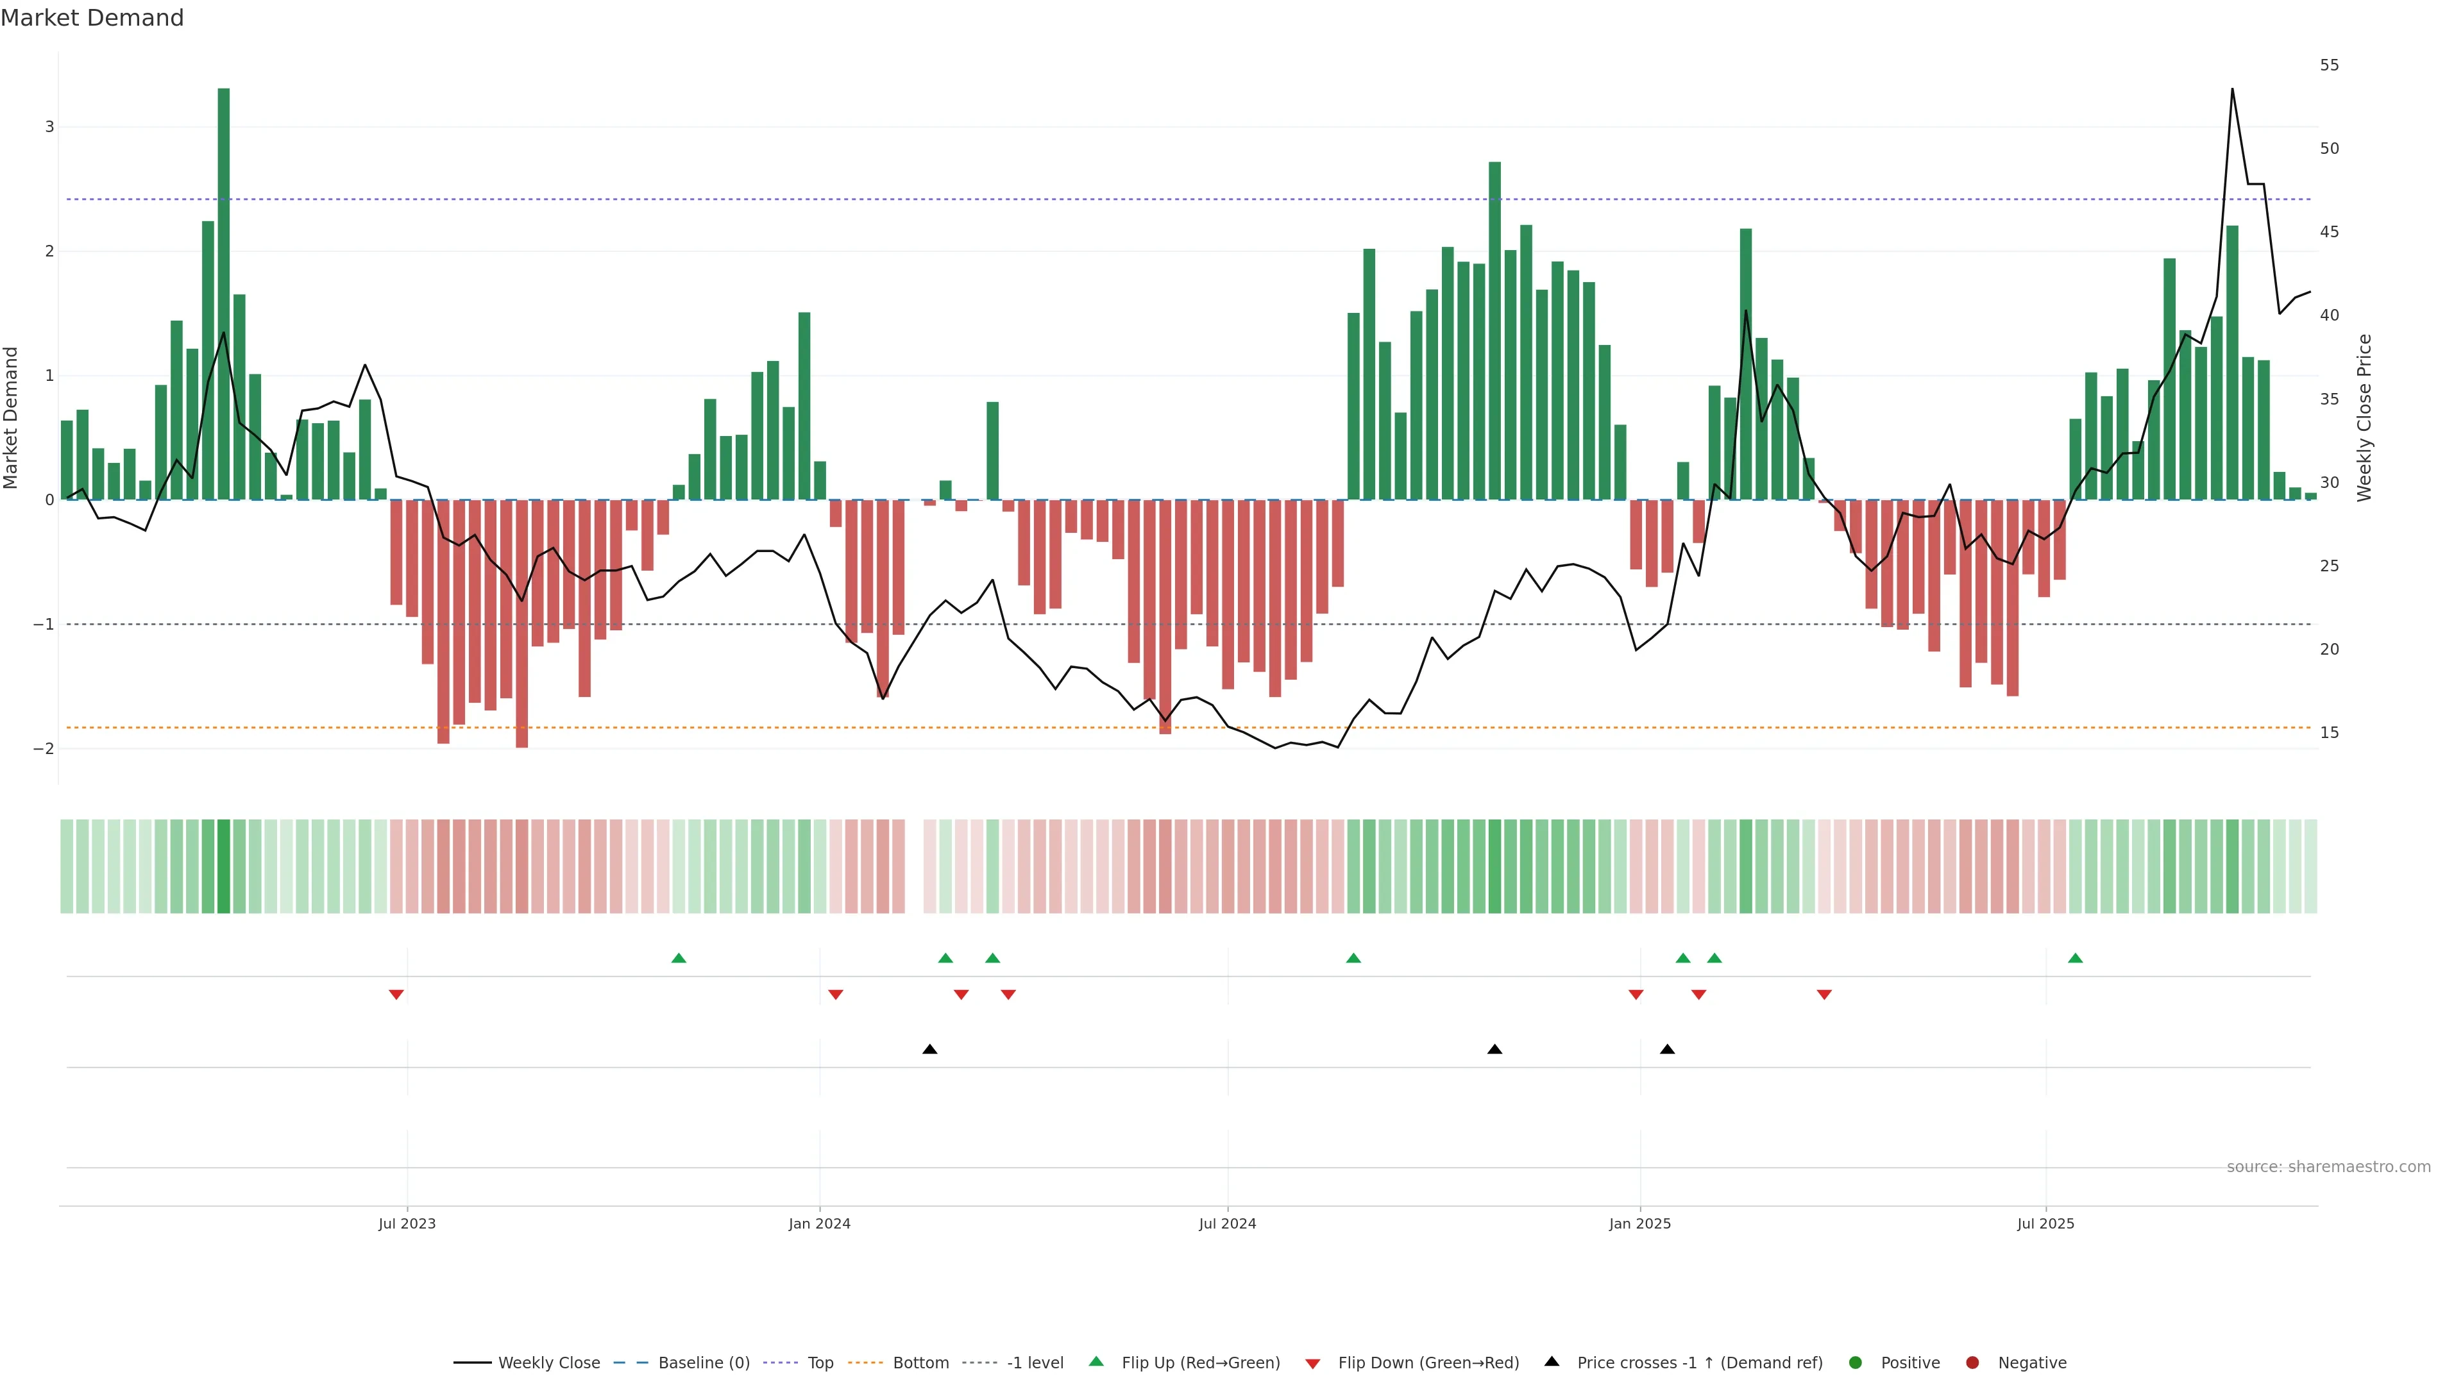Screen dimensions: 2463x1385
Task: Click the black Price crosses -1 legend triangle
Action: click(x=1551, y=1361)
